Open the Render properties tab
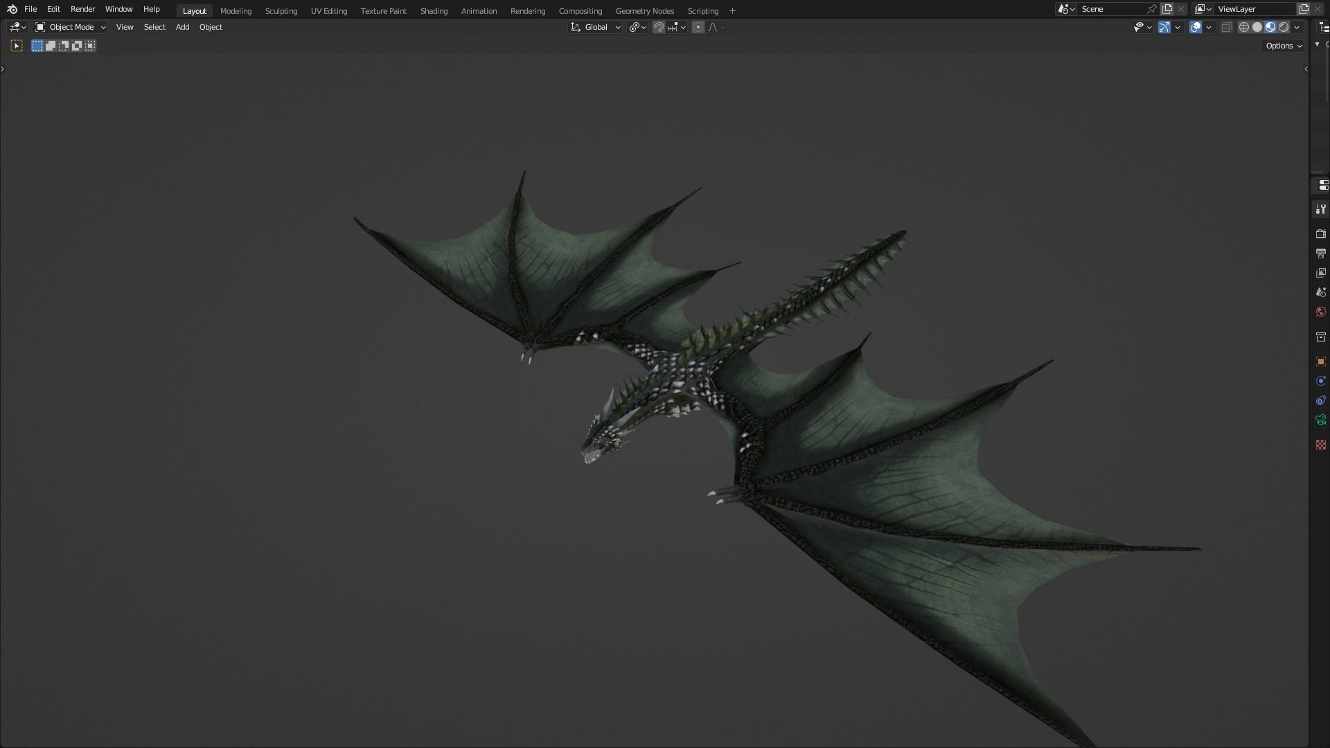1330x748 pixels. [x=1321, y=234]
